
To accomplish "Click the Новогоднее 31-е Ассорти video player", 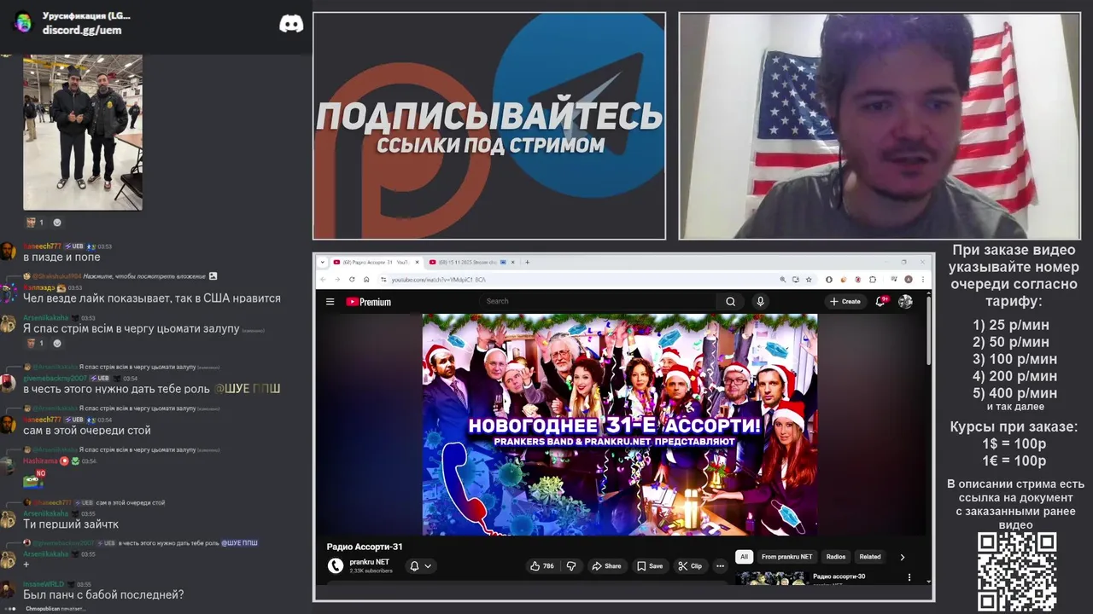I will [619, 424].
